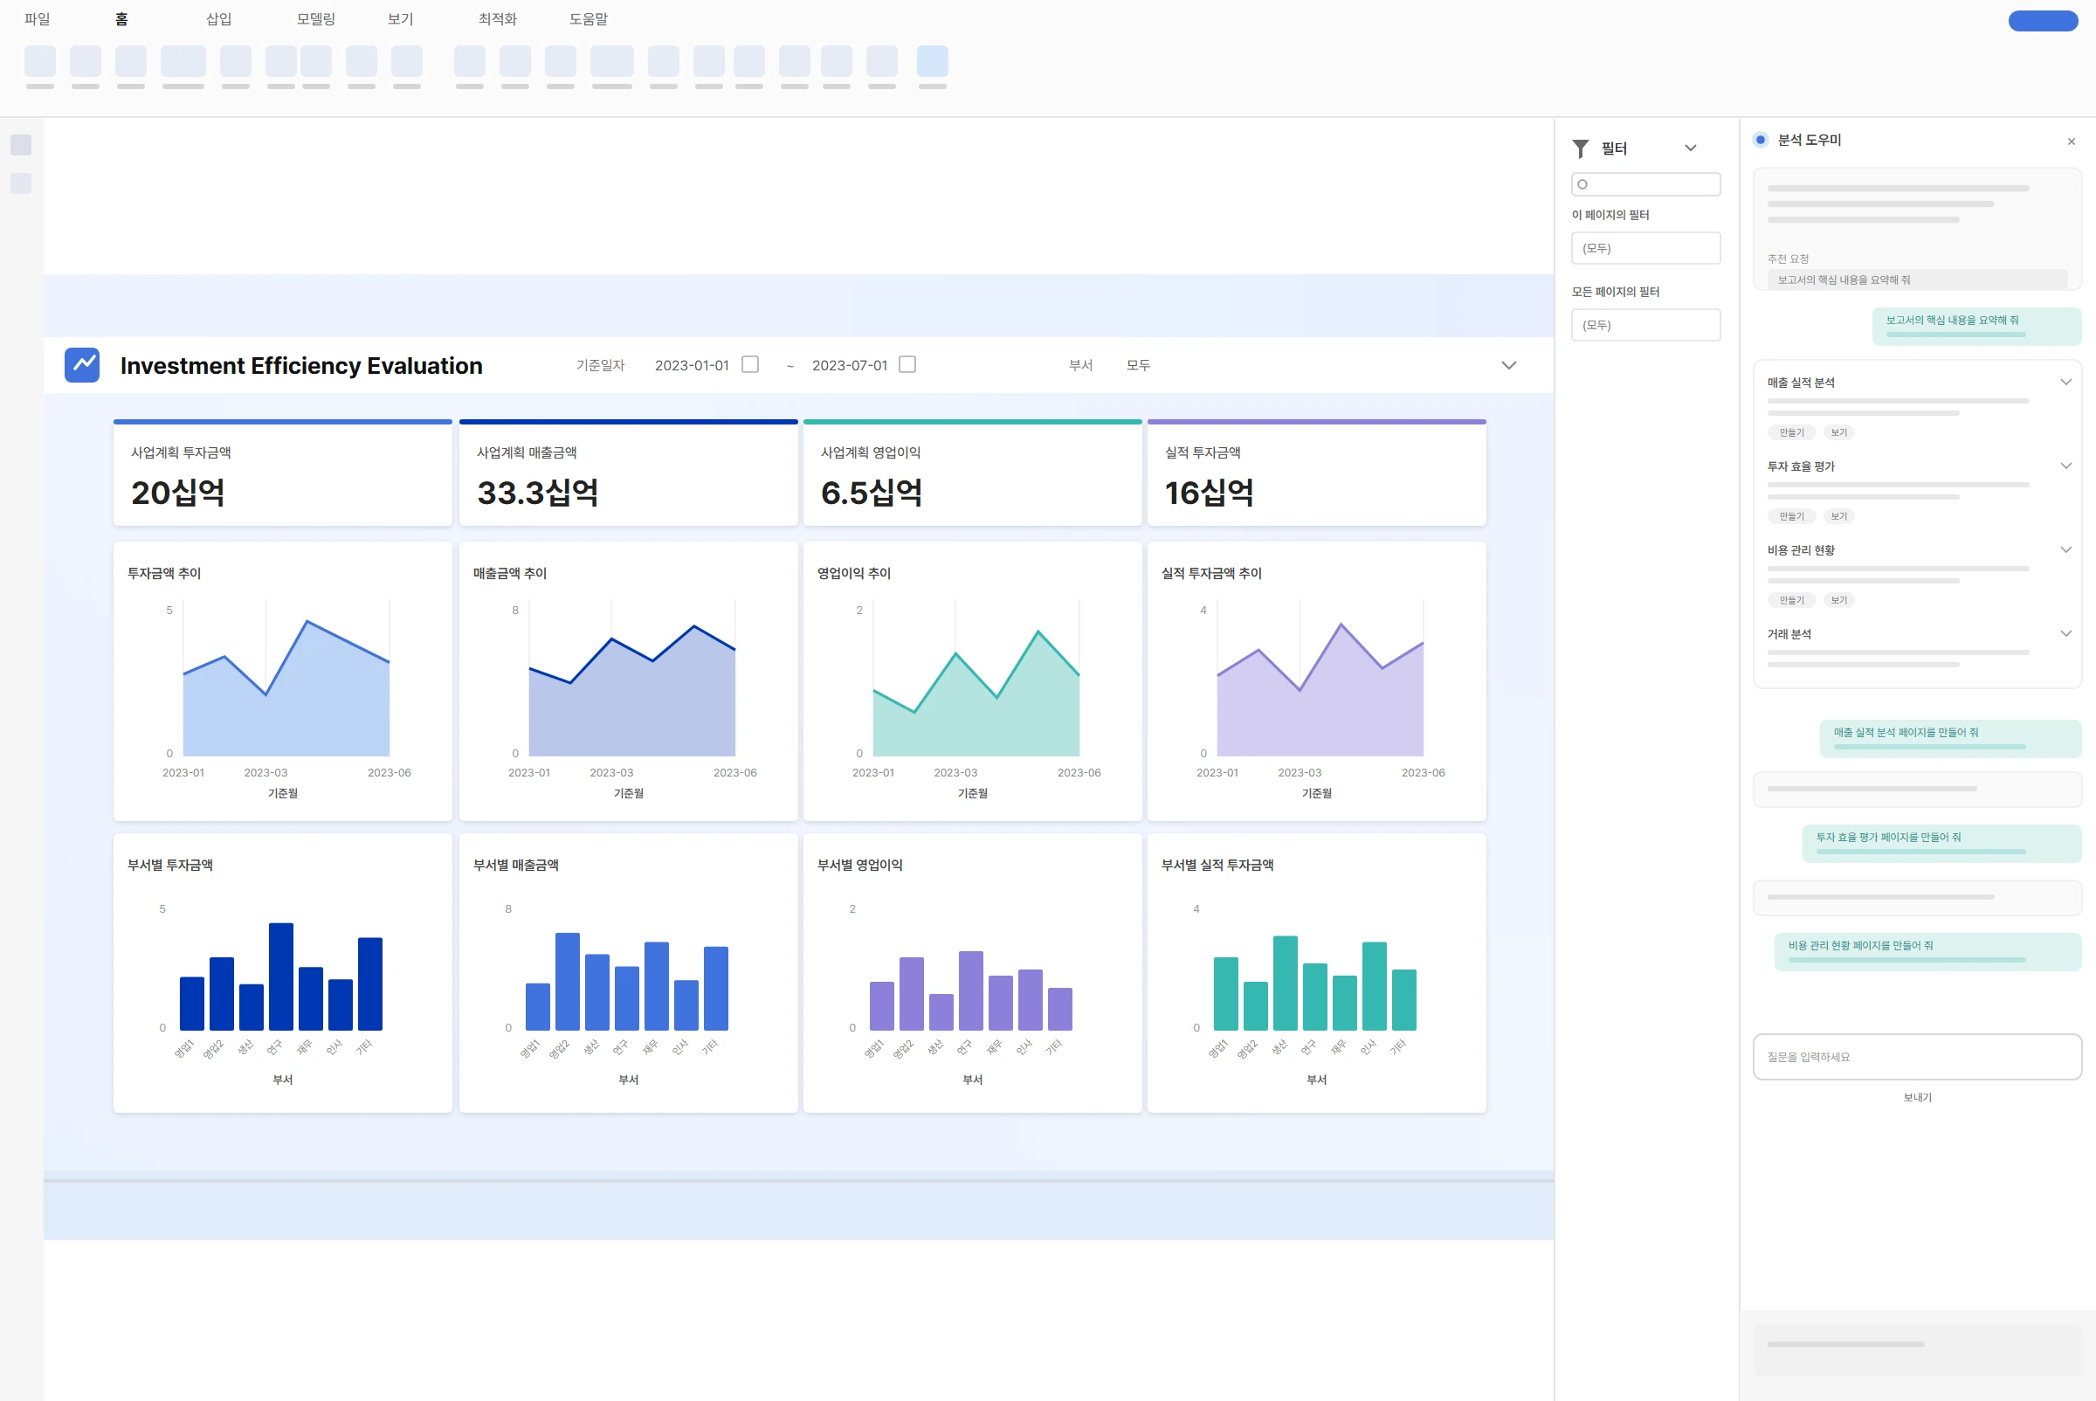Select the 사업계획 영업이익 6.5십억 card
Viewport: 2096px width, 1401px height.
pyautogui.click(x=972, y=473)
